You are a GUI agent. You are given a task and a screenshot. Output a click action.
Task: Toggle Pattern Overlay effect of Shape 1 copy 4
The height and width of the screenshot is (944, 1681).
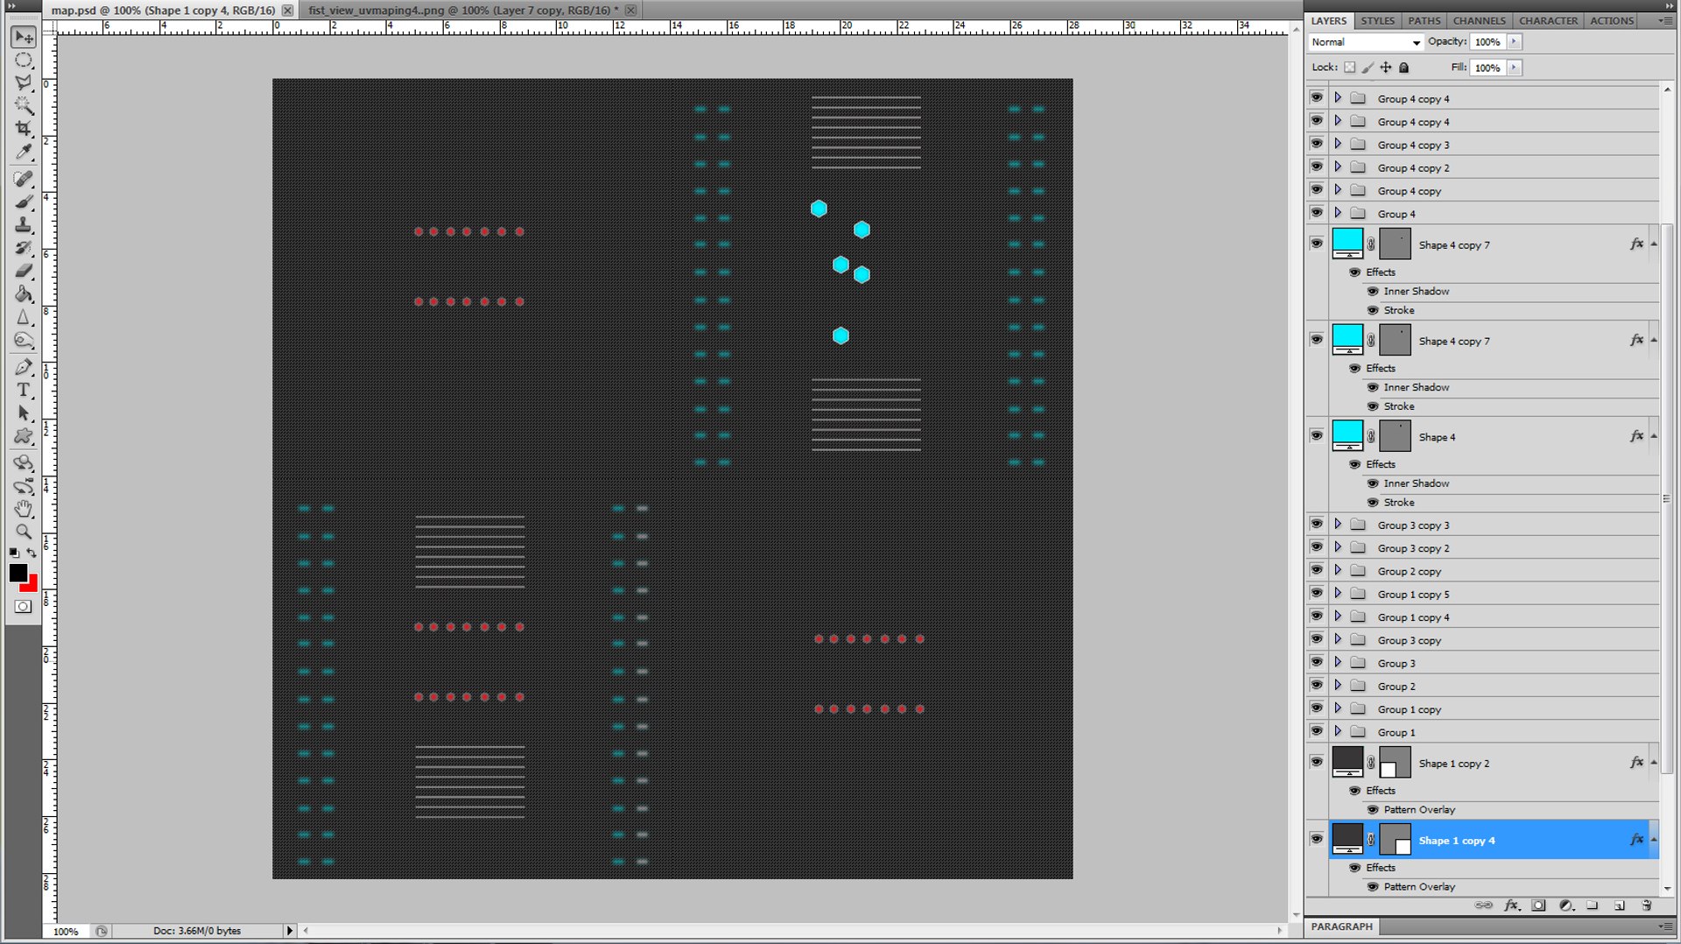(x=1373, y=886)
